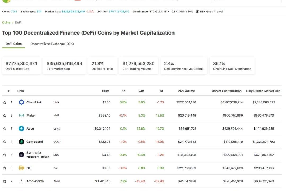Click the ETH Gas pump icon

pos(198,12)
